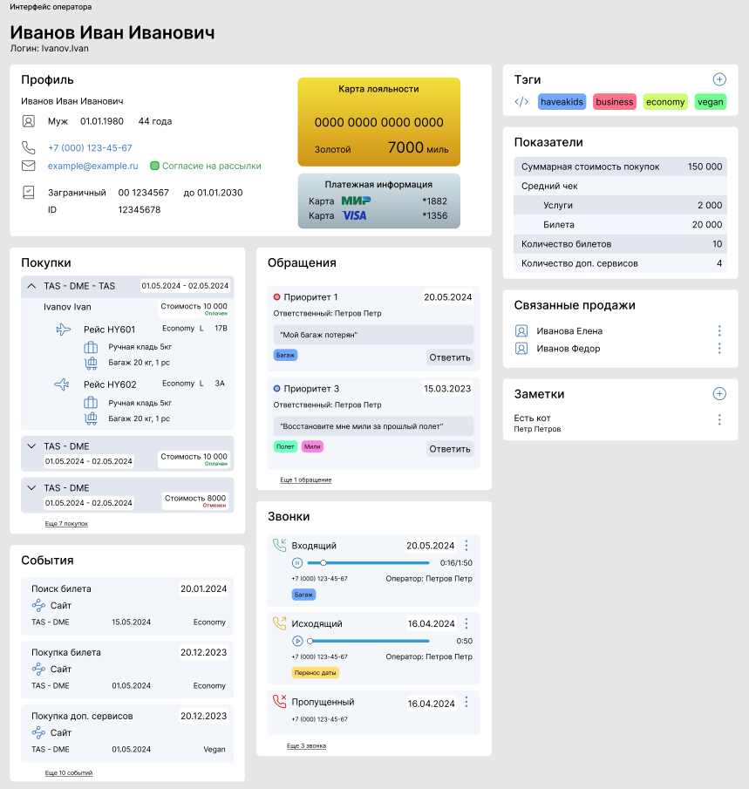Click the baggage icon under Рейс HY602
The image size is (749, 789).
90,418
